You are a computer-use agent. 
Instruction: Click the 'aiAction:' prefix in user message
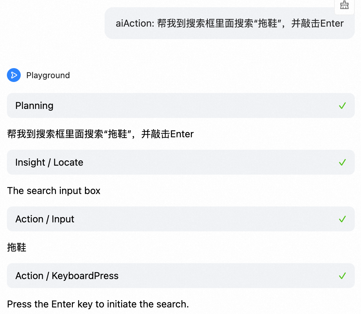tap(134, 24)
